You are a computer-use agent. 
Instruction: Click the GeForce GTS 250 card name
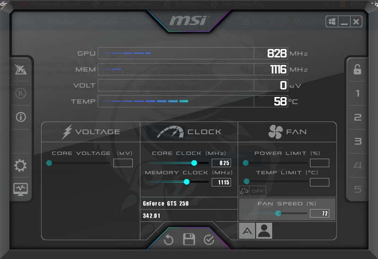pos(166,203)
